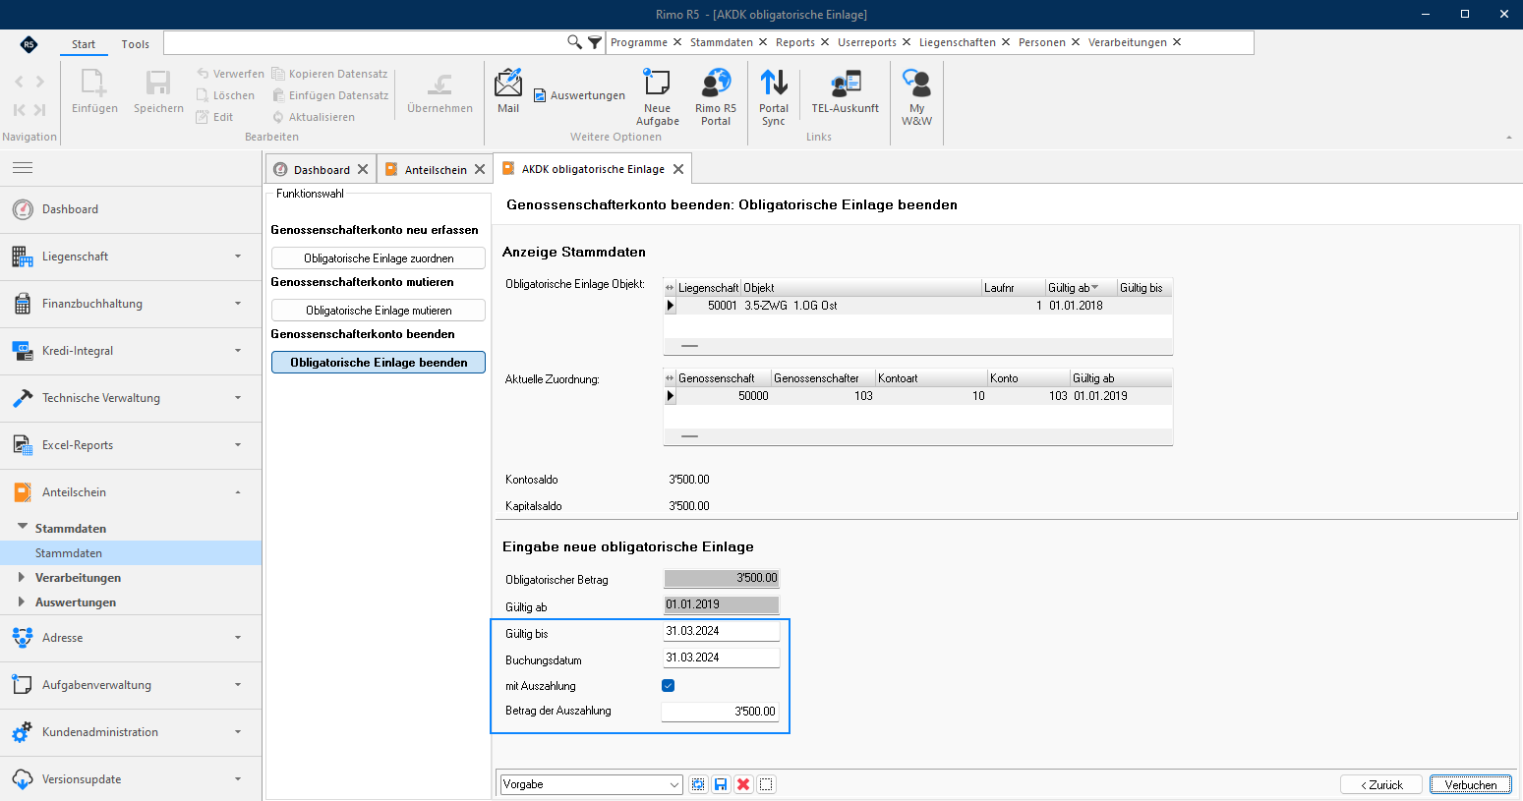
Task: Expand the Kundenadministration section
Action: (x=131, y=732)
